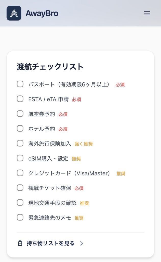Click the luggage icon beside 持ち物リストを見る

point(20,243)
